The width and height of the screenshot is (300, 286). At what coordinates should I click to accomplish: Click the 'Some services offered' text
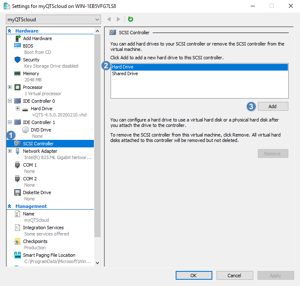(46, 234)
